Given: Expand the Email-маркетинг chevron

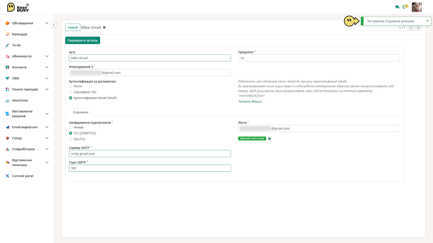Looking at the screenshot, I should click(x=47, y=127).
